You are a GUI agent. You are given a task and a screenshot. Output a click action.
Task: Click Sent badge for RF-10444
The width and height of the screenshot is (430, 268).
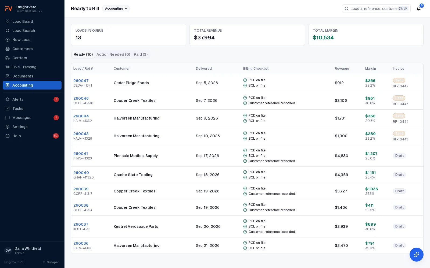[x=399, y=116]
